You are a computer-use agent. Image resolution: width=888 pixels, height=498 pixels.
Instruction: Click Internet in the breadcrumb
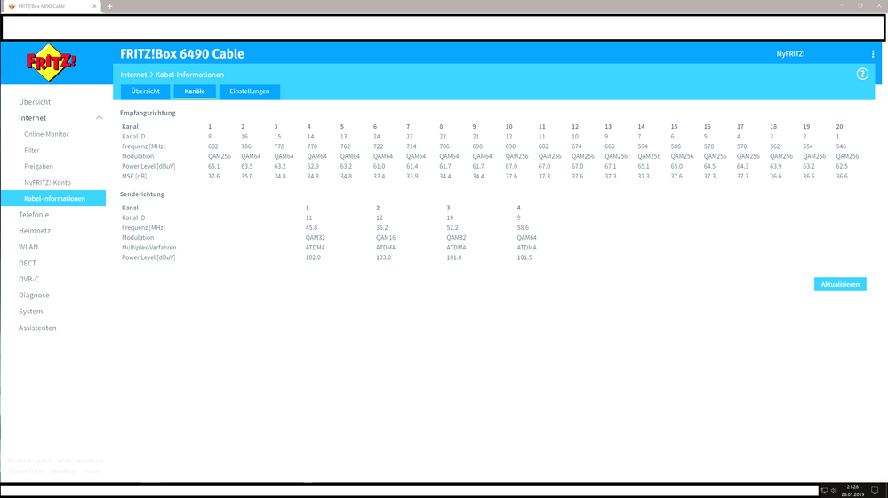tap(133, 75)
